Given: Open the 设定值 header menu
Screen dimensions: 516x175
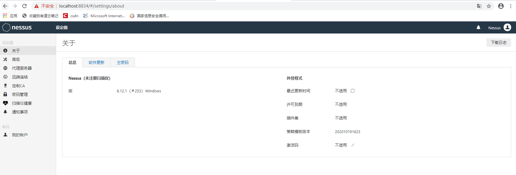Looking at the screenshot, I should [x=62, y=27].
